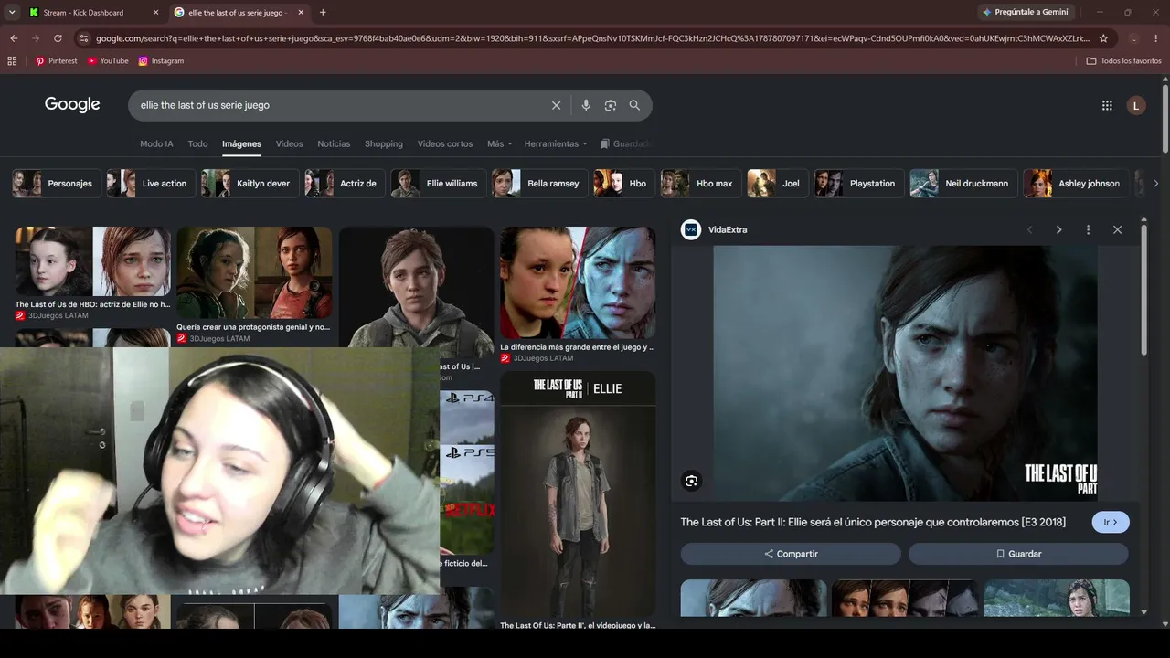Screen dimensions: 1170x658
Task: Open the Todos los favoritos folder
Action: [x=1123, y=61]
